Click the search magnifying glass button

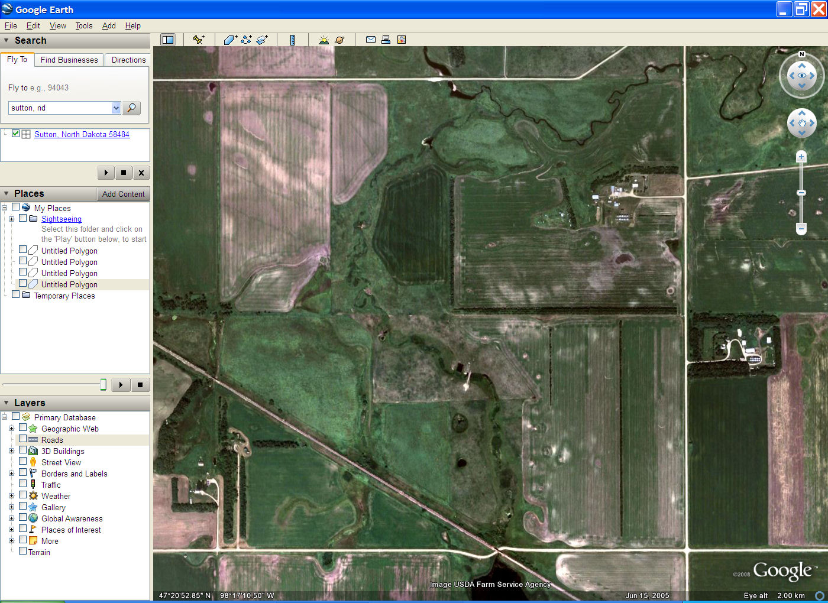tap(132, 108)
